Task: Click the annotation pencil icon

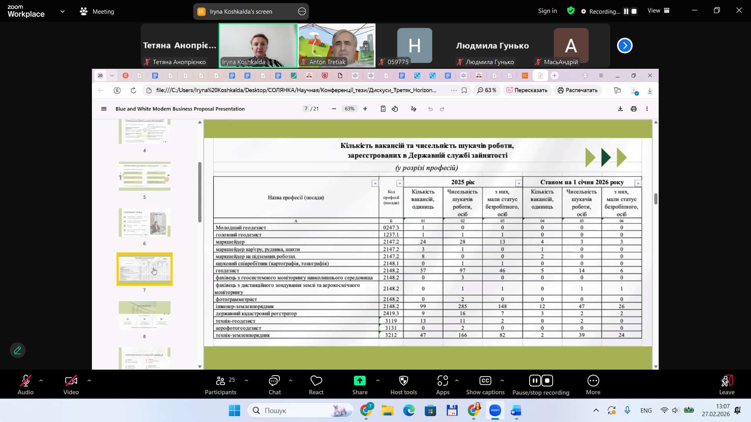Action: [x=18, y=350]
